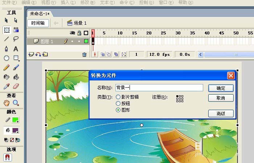Toggle show/hide all layers eye icon
The image size is (254, 163).
[x=72, y=33]
